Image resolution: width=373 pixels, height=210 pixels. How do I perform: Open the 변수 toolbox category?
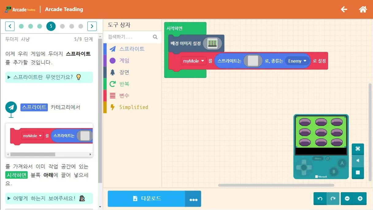tap(132, 95)
